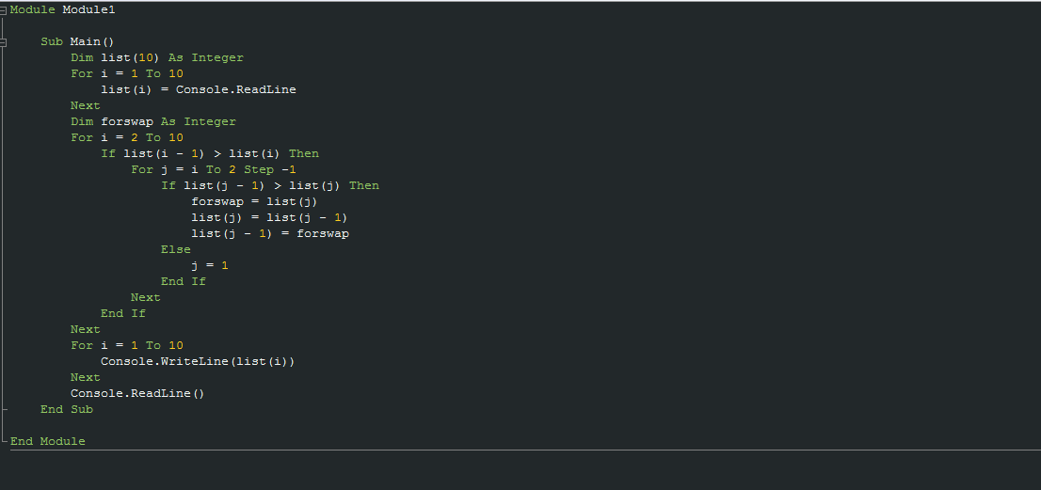Click the "list(j - 1) = forswap" line
The width and height of the screenshot is (1041, 490).
click(x=270, y=233)
